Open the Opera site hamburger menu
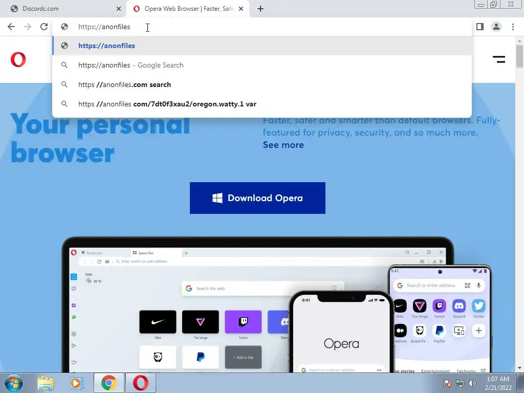Image resolution: width=524 pixels, height=393 pixels. click(x=499, y=59)
